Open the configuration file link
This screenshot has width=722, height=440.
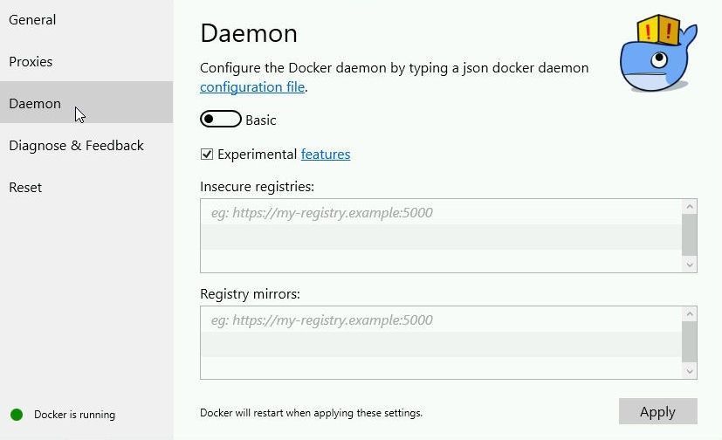[x=252, y=87]
